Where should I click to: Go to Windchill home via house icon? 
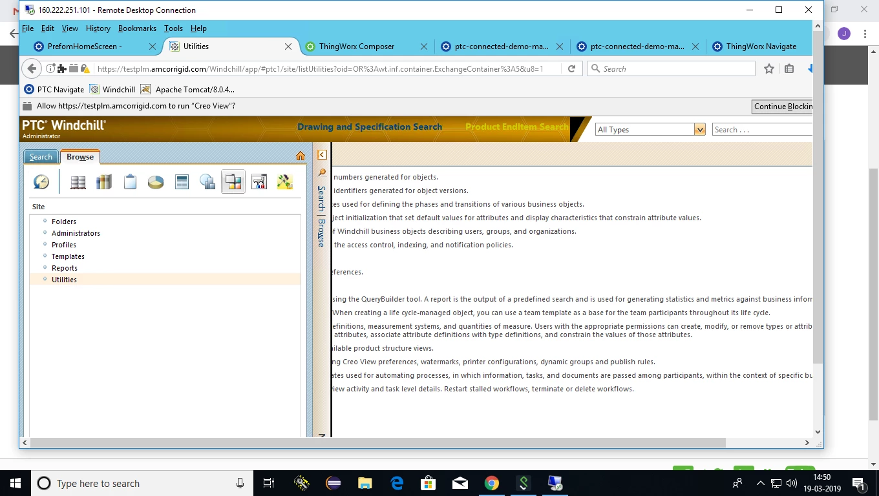click(x=300, y=156)
